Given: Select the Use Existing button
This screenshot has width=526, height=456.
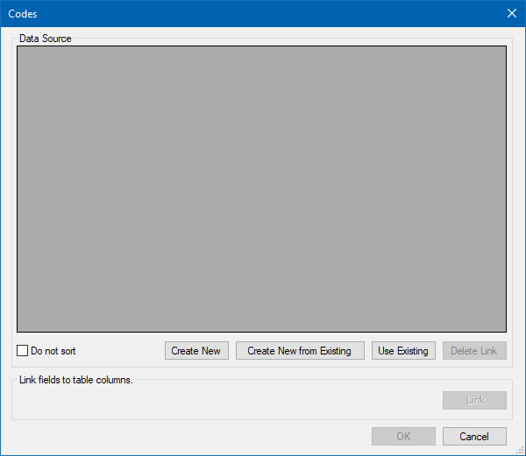Looking at the screenshot, I should click(403, 351).
